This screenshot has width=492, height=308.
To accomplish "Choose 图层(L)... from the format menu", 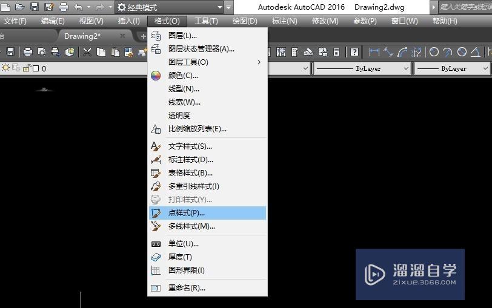I will point(207,36).
